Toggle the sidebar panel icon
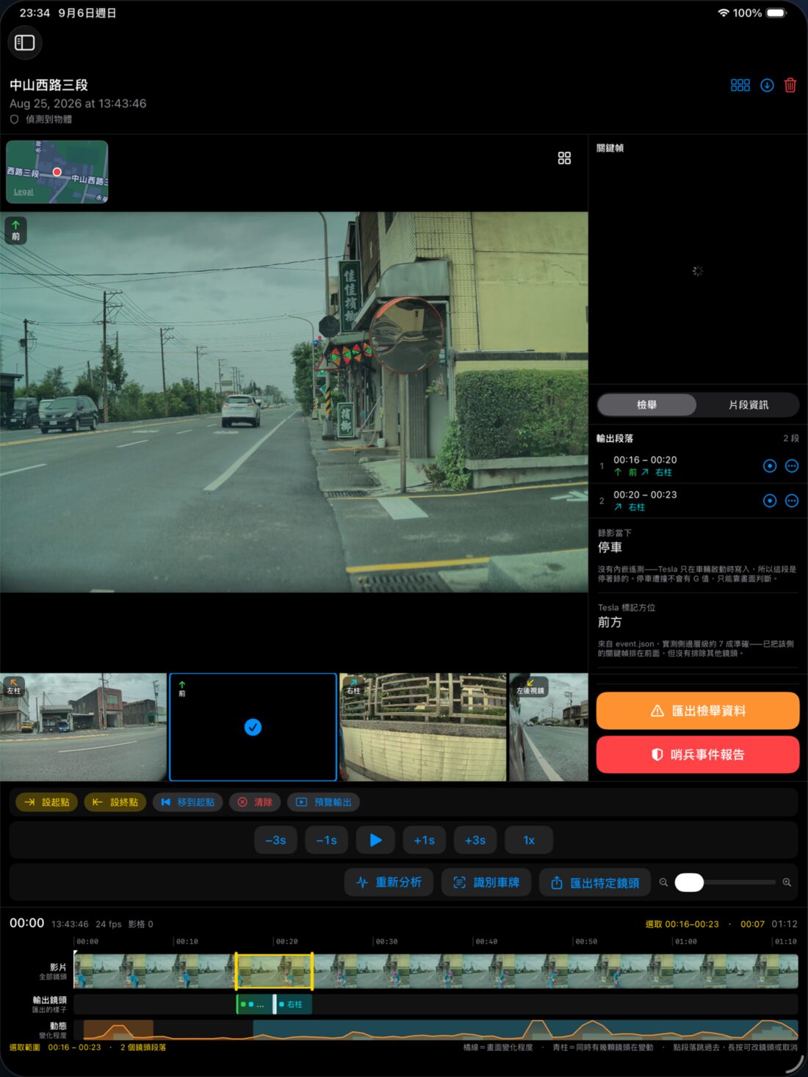Screen dimensions: 808x1077 [x=25, y=43]
